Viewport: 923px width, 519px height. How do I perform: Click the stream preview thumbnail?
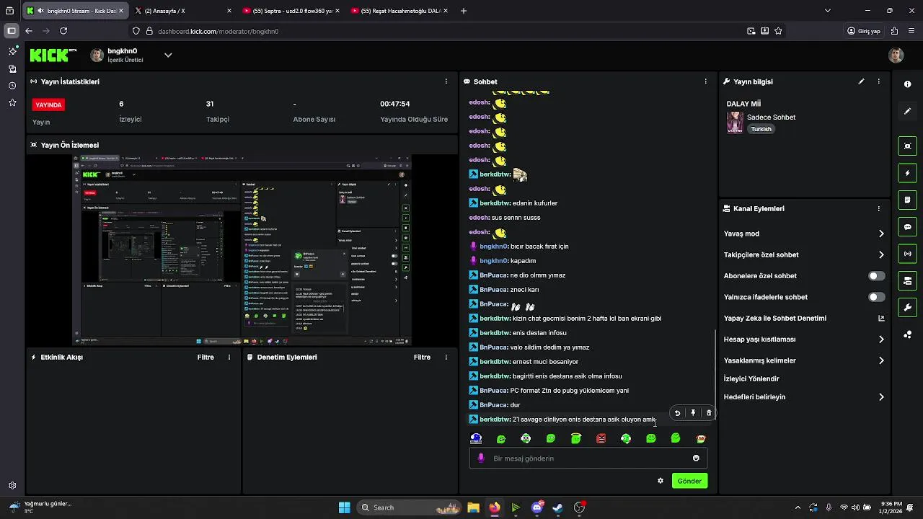pos(242,250)
